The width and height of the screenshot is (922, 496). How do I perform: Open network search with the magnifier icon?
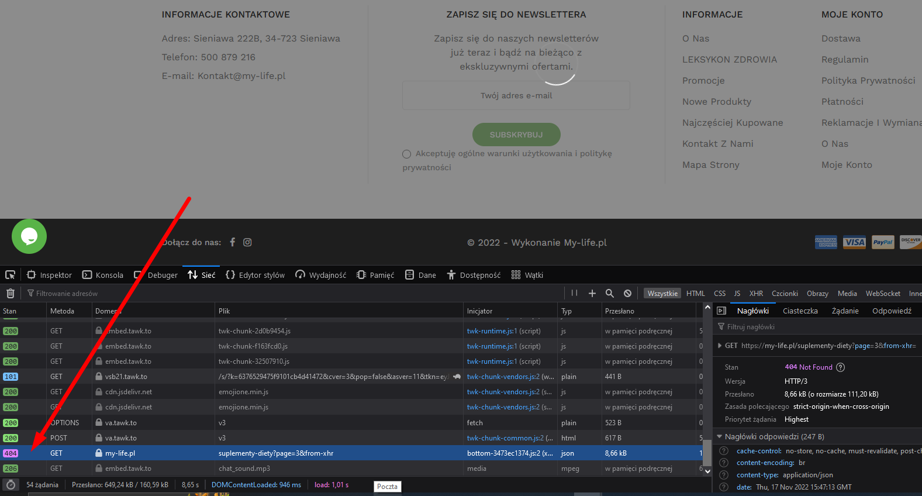tap(609, 293)
